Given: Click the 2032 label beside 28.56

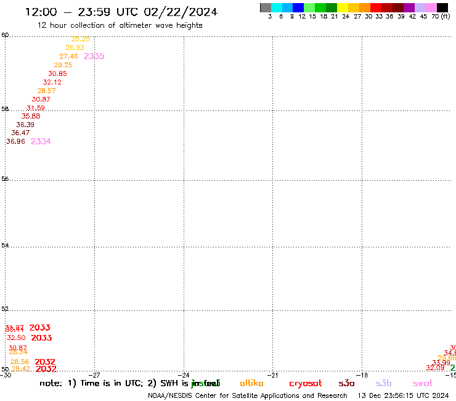Looking at the screenshot, I should click(45, 362).
